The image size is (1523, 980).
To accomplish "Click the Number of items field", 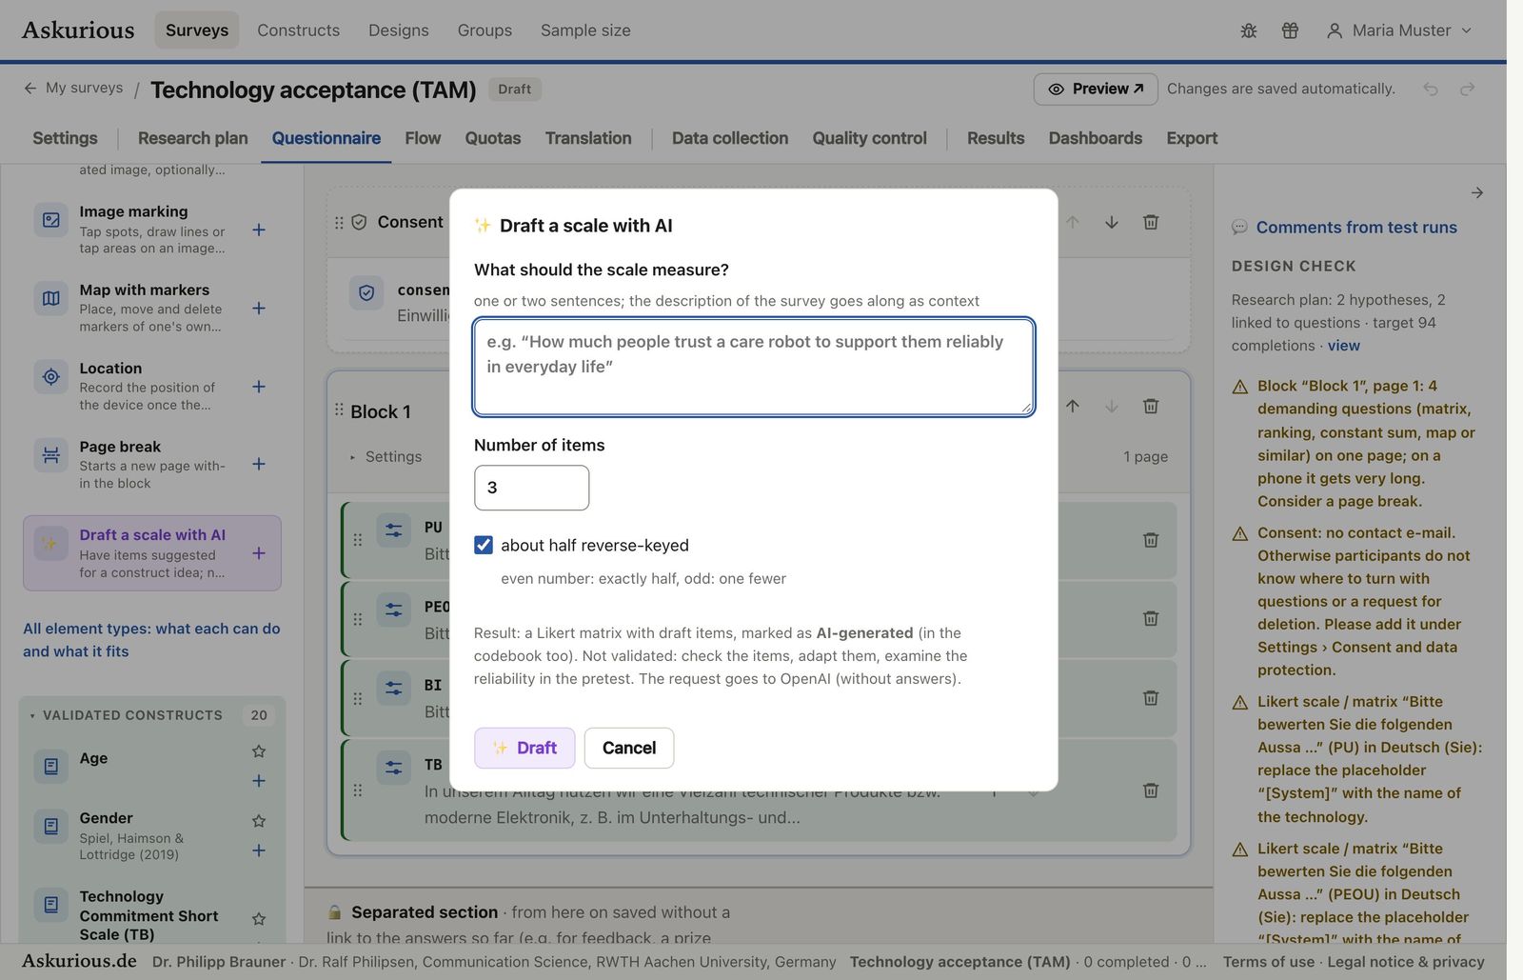I will pos(531,488).
